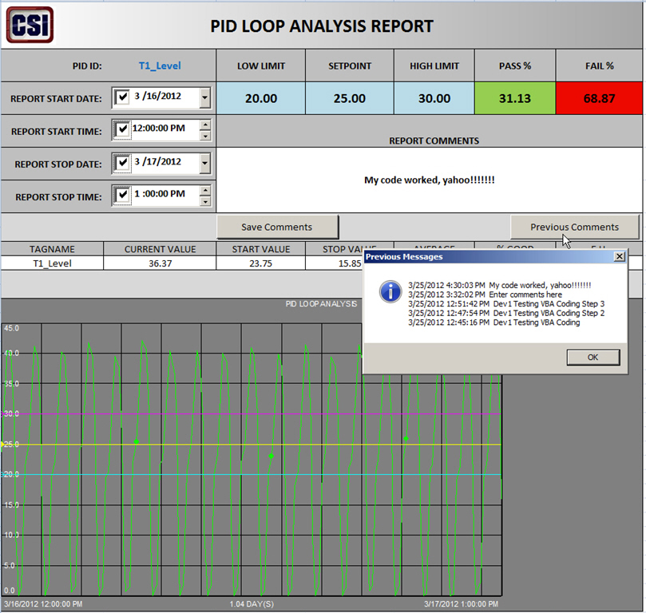Decrement Report Stop Time using down arrow

coord(205,200)
